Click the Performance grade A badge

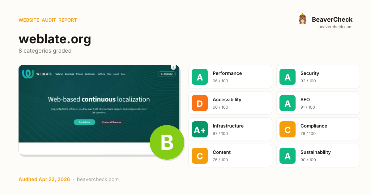(200, 77)
